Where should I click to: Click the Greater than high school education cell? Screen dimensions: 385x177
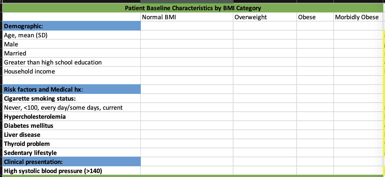(x=72, y=62)
